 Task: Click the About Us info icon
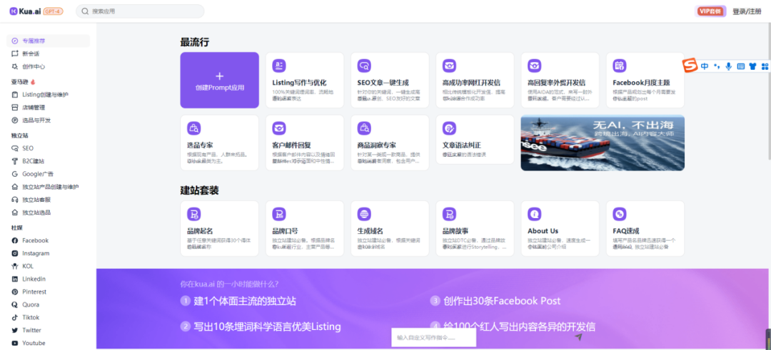(x=534, y=214)
